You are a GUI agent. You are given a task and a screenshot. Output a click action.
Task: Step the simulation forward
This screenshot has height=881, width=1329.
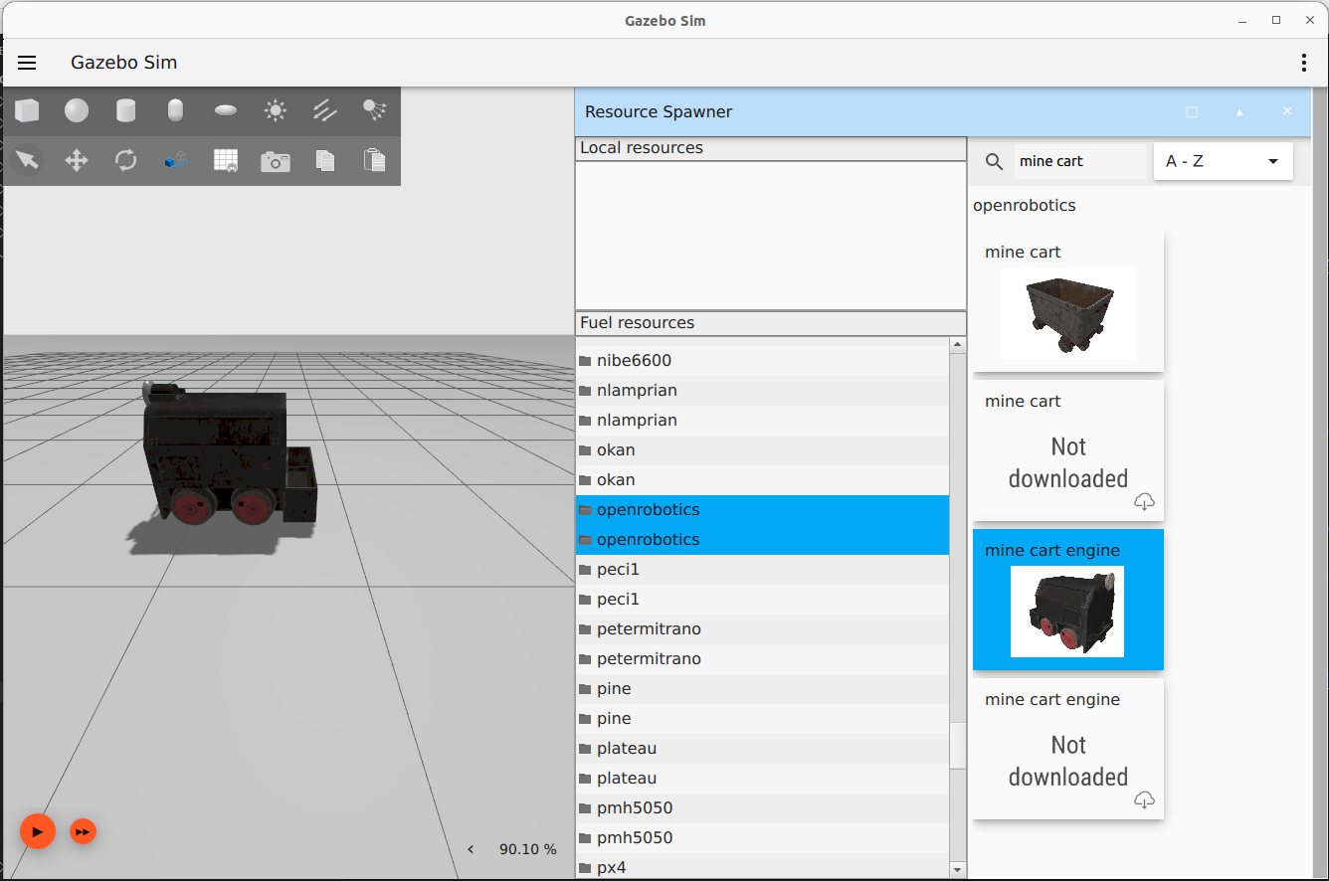point(84,831)
